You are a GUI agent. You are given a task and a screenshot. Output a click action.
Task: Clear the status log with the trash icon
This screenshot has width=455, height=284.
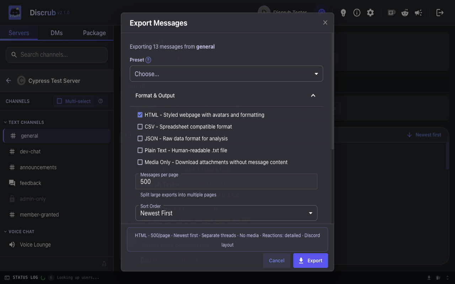438,278
